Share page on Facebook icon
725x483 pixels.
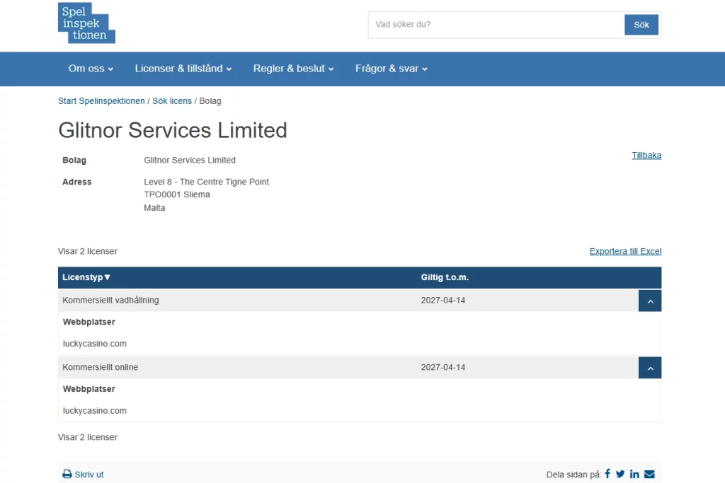[x=607, y=474]
